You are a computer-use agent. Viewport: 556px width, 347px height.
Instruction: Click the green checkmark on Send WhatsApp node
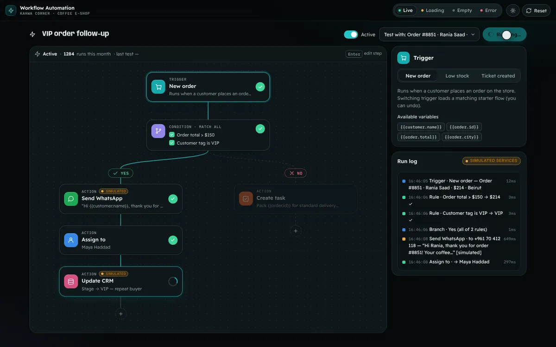173,199
